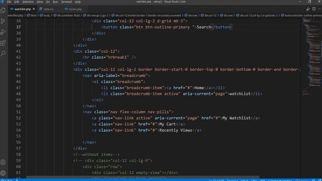This screenshot has width=322, height=181.
Task: Open the Search view in the activity bar
Action: click(x=3, y=53)
